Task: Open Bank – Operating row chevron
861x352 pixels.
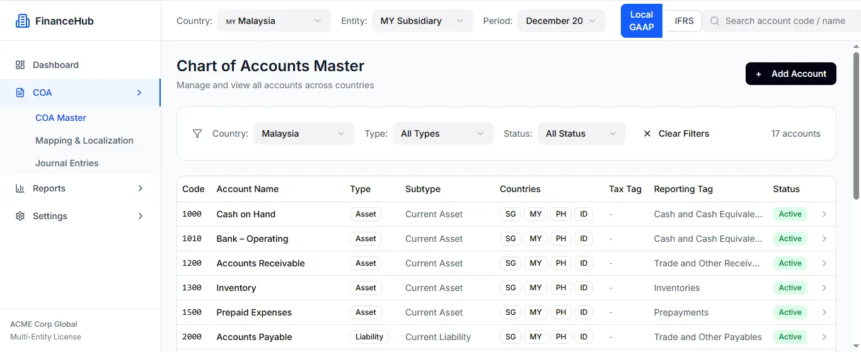Action: click(x=824, y=239)
